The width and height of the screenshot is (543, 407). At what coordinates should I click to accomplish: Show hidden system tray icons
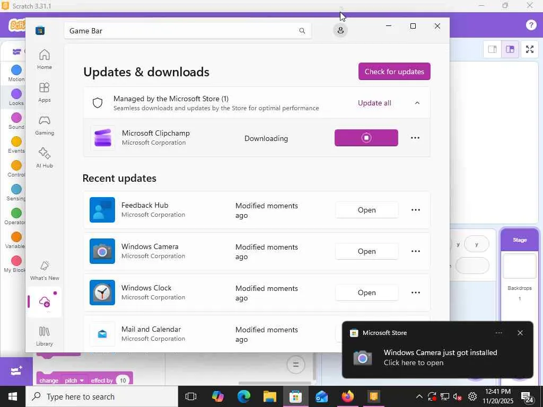[419, 396]
